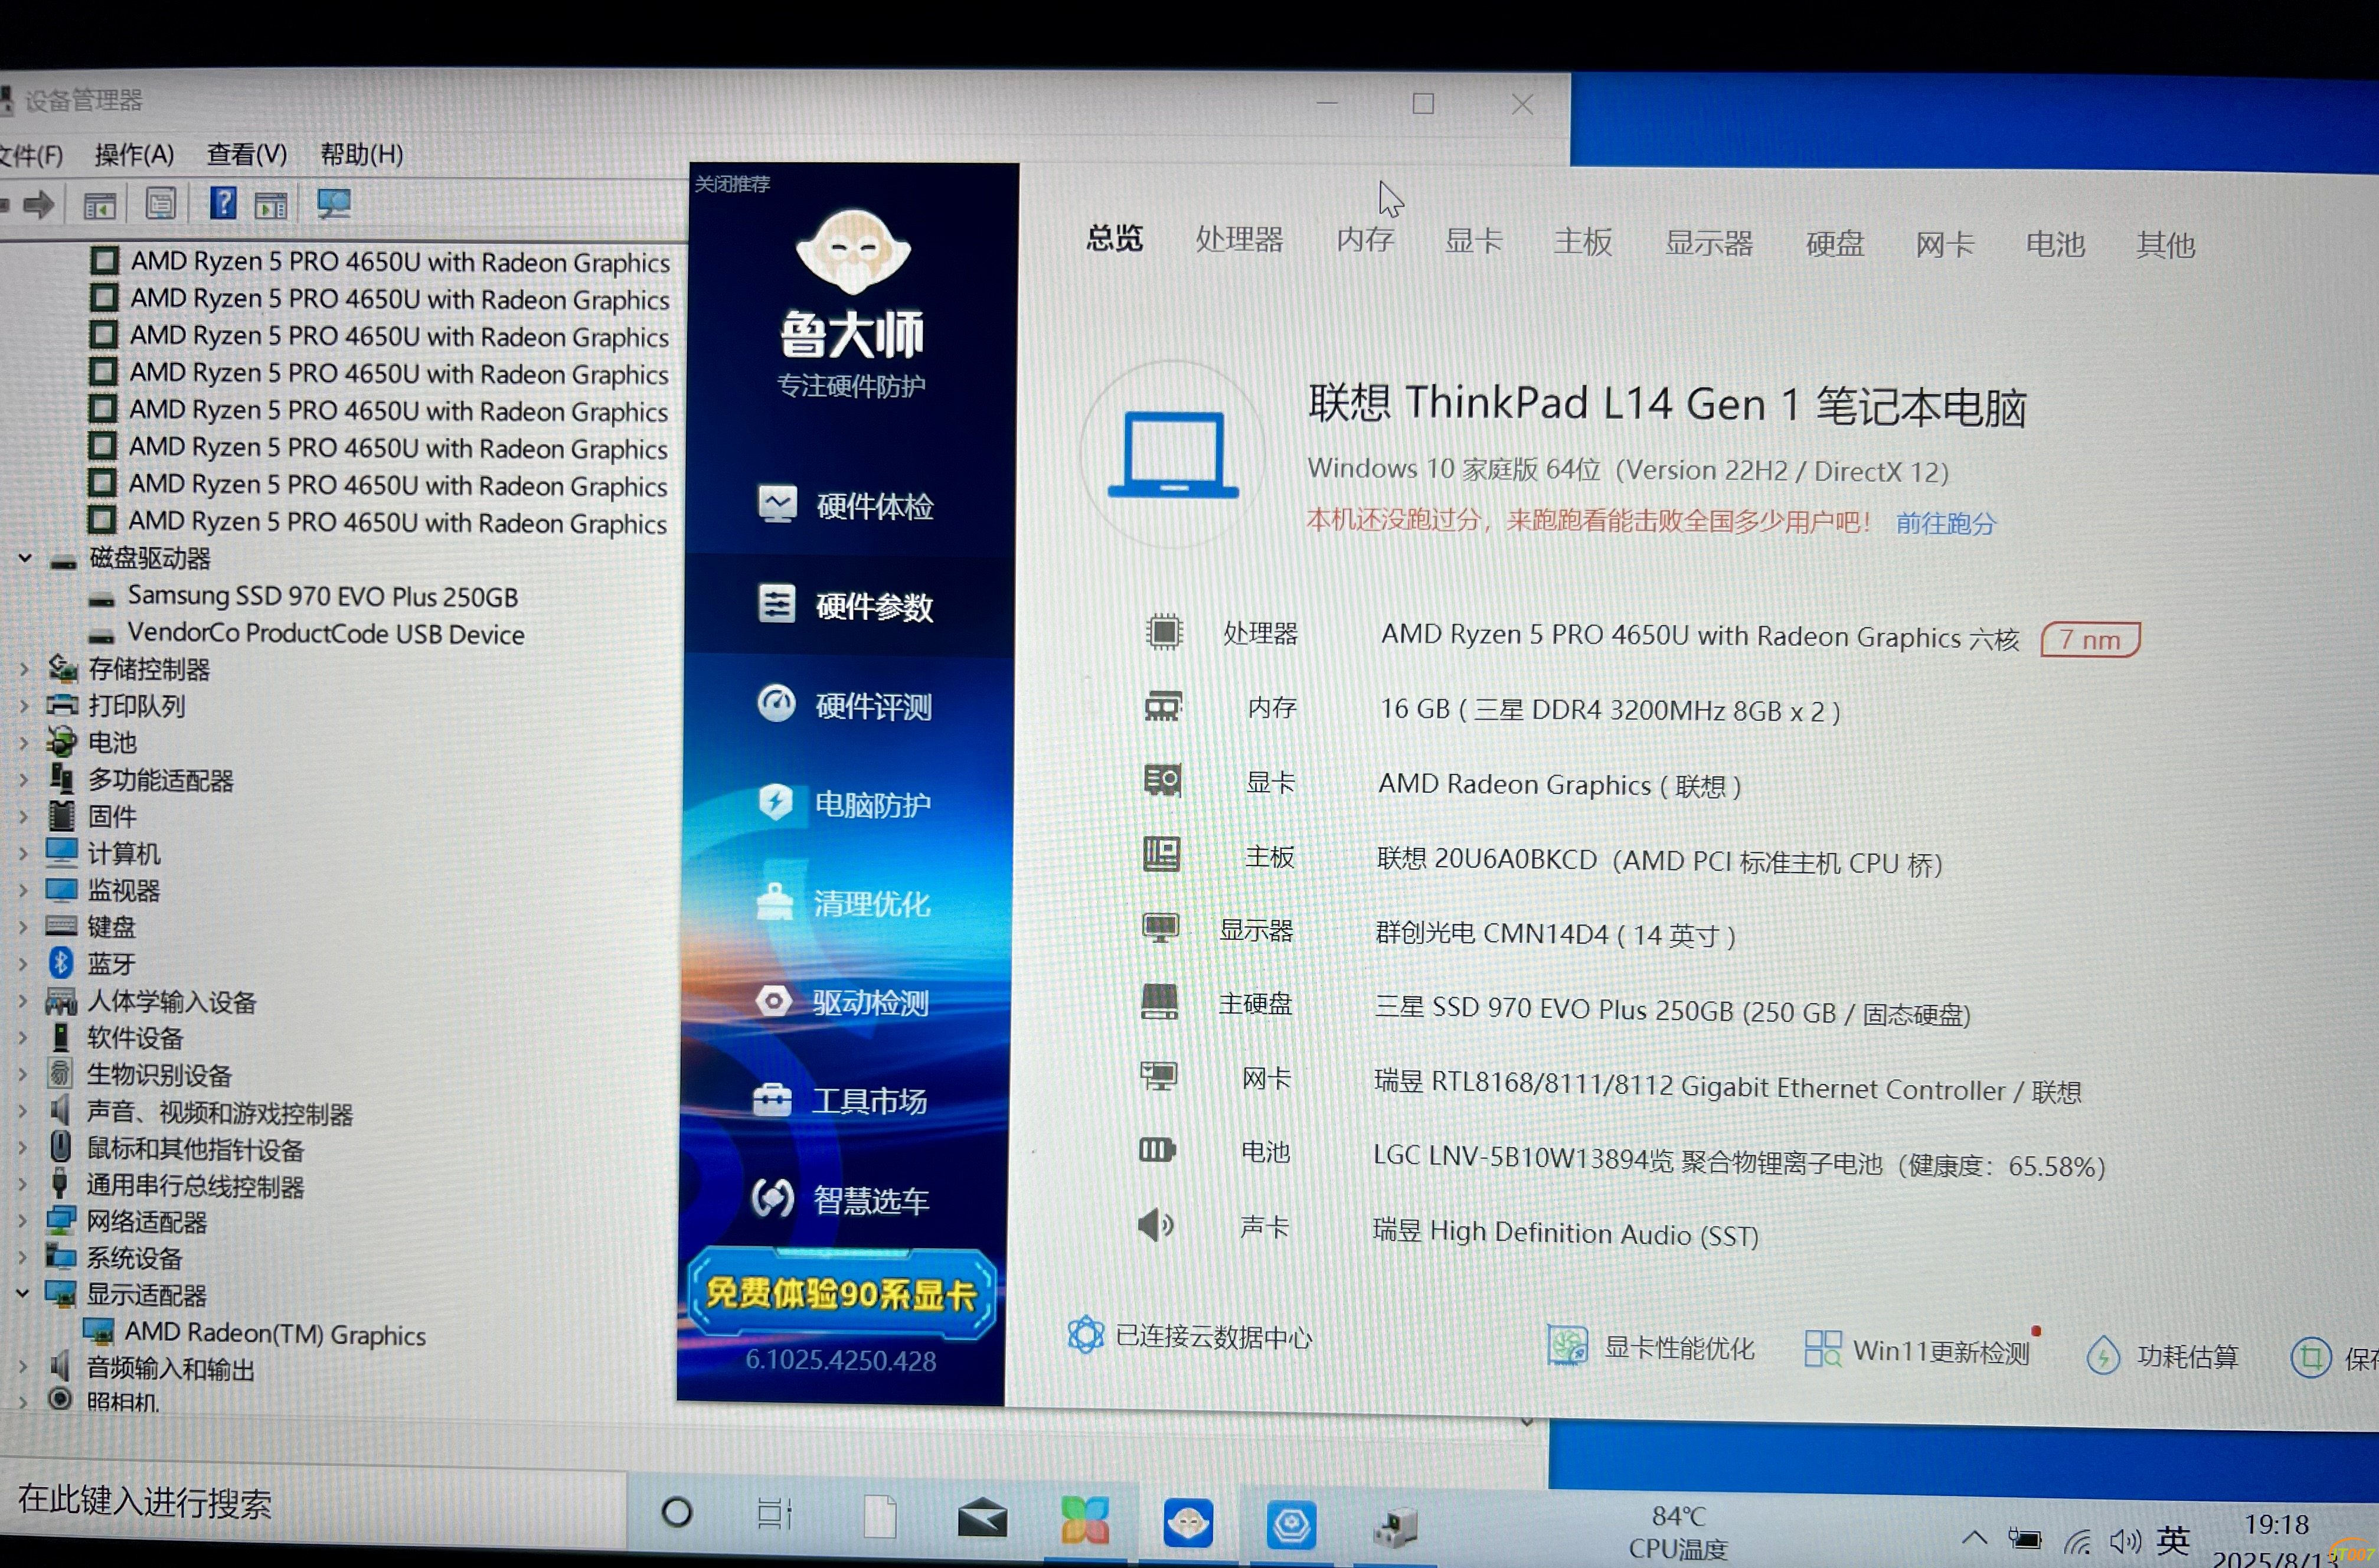Click the graphics card icon beside 显卡
Screen dimensions: 2379x1568
point(1162,780)
